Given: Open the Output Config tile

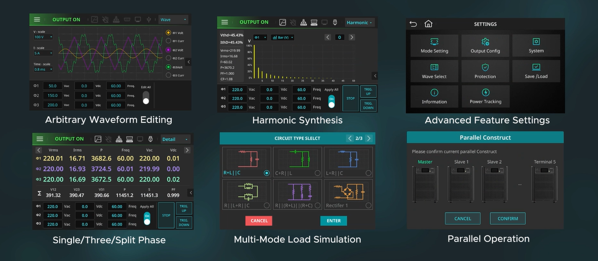Looking at the screenshot, I should (485, 46).
